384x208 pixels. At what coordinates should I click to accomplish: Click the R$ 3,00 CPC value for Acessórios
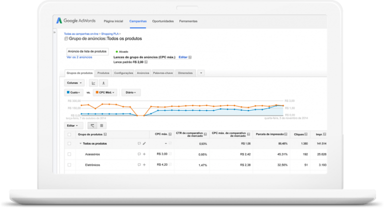tap(162, 154)
